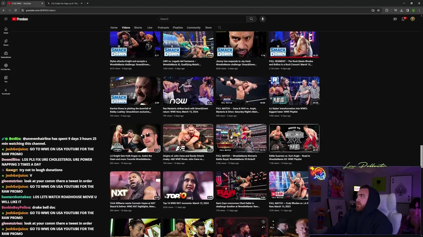The height and width of the screenshot is (237, 423).
Task: Open the channel Playlists tab
Action: coord(178,28)
